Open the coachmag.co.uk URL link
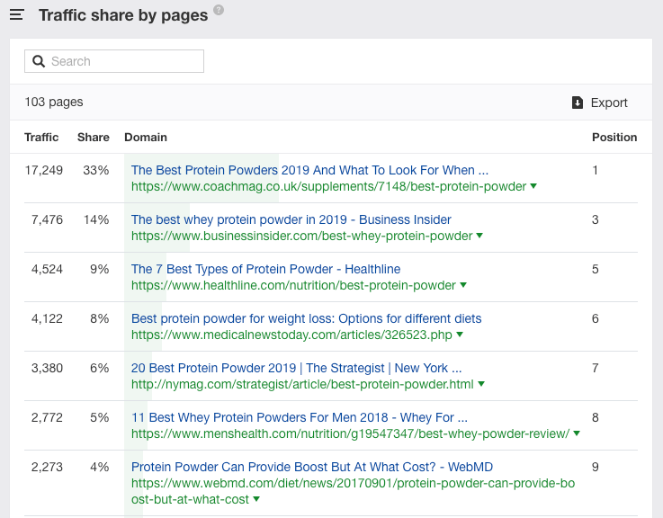The width and height of the screenshot is (663, 518). pyautogui.click(x=328, y=186)
